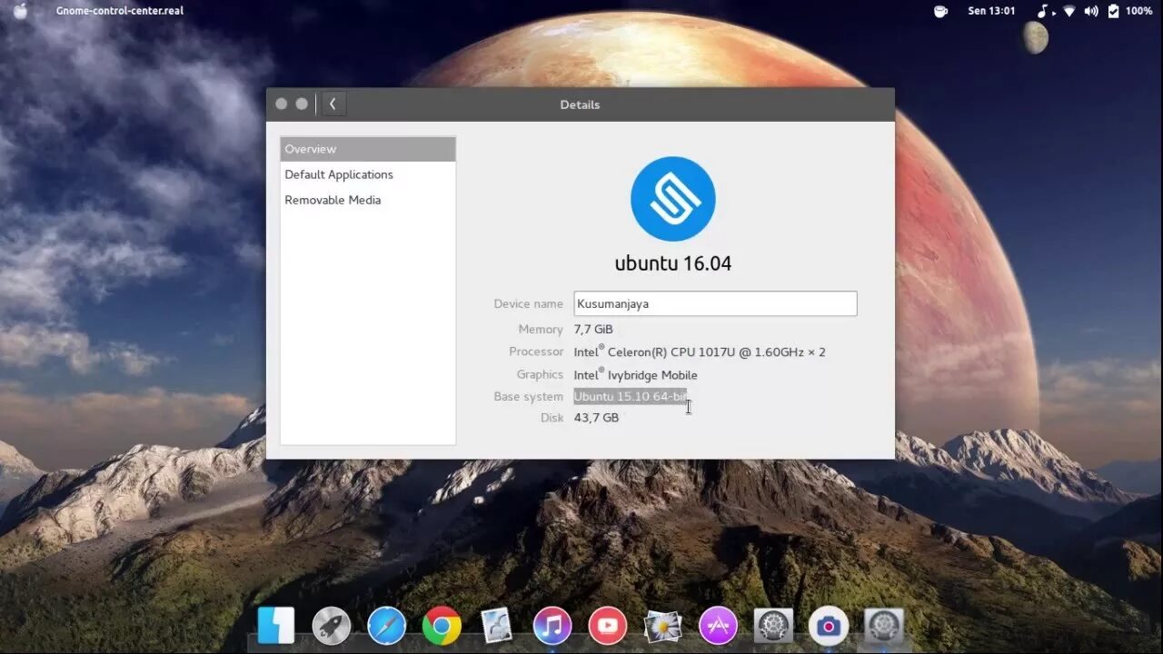Screen dimensions: 1163x654
Task: Click the Device name input field
Action: (715, 303)
